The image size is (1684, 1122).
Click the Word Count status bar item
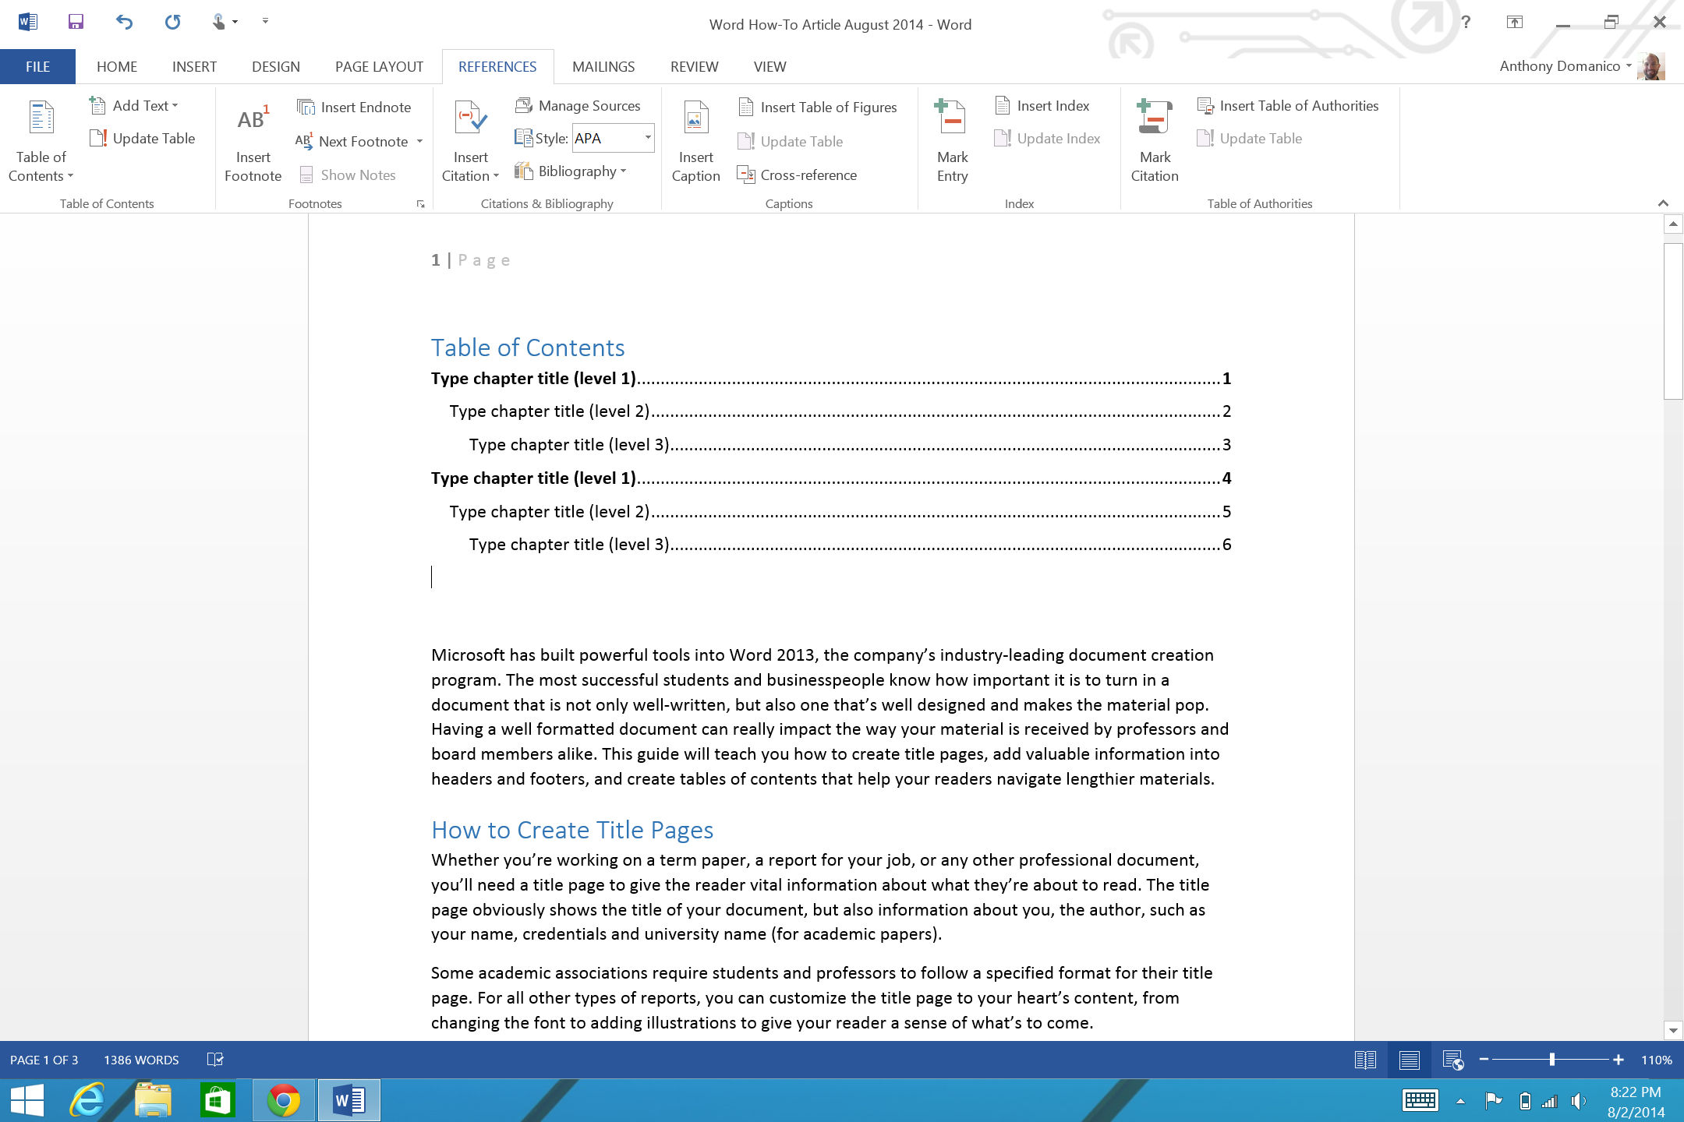pyautogui.click(x=142, y=1060)
